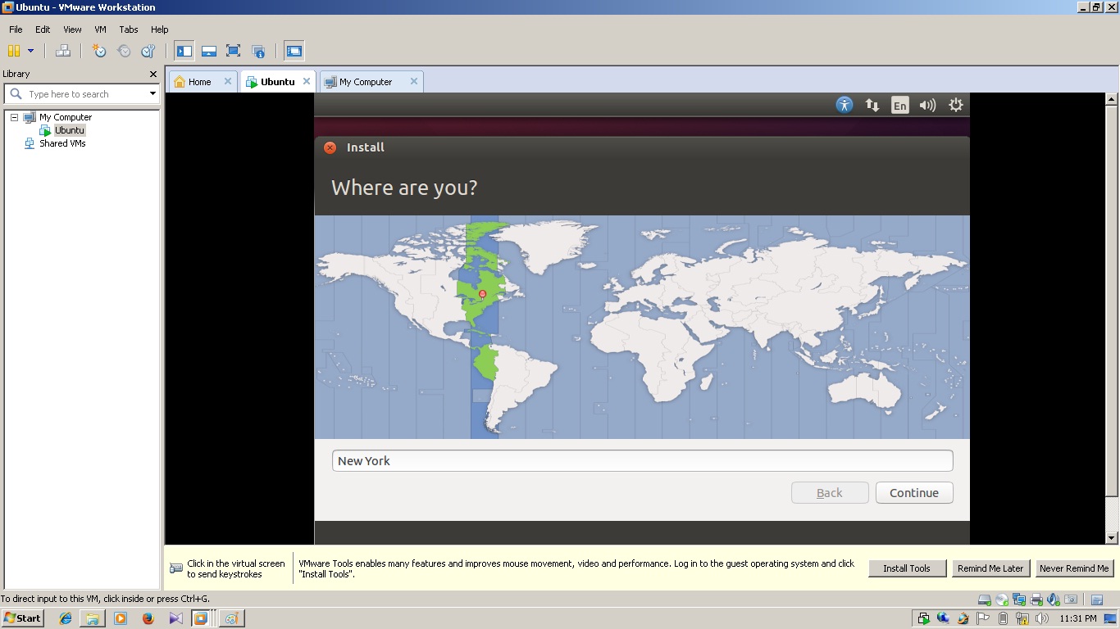Open Windows Media Player on taskbar
Viewport: 1120px width, 629px height.
point(121,618)
